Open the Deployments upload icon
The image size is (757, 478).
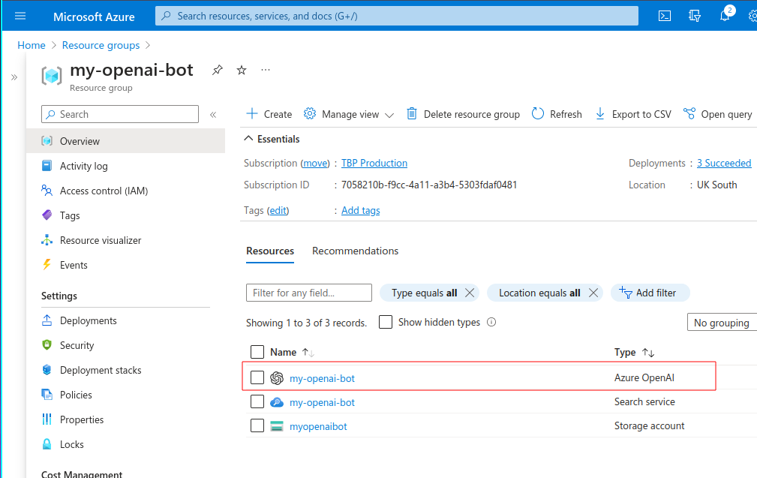click(47, 320)
